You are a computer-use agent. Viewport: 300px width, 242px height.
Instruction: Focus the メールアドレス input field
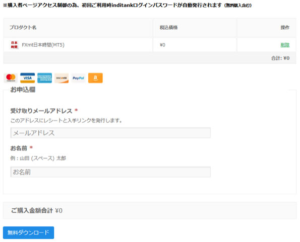click(x=110, y=133)
